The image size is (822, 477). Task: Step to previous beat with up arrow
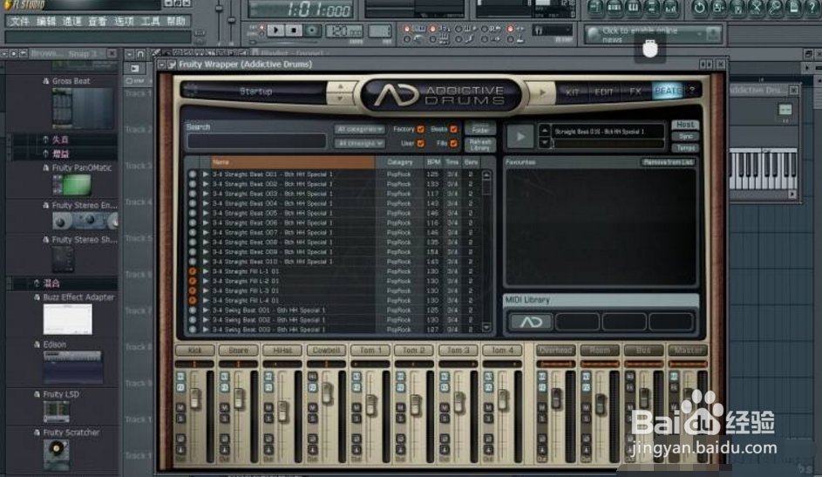544,131
